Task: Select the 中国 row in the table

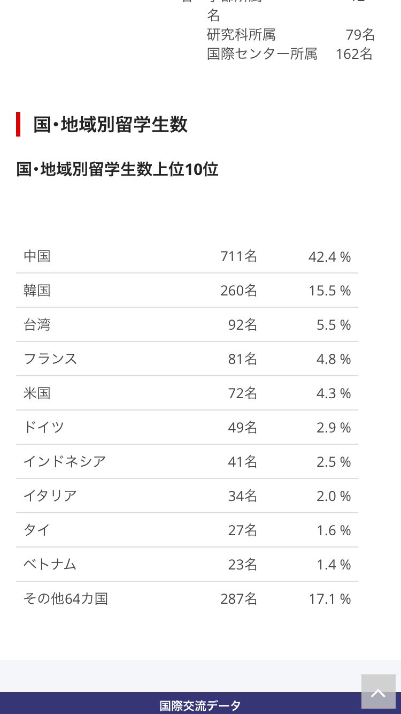Action: click(x=187, y=256)
